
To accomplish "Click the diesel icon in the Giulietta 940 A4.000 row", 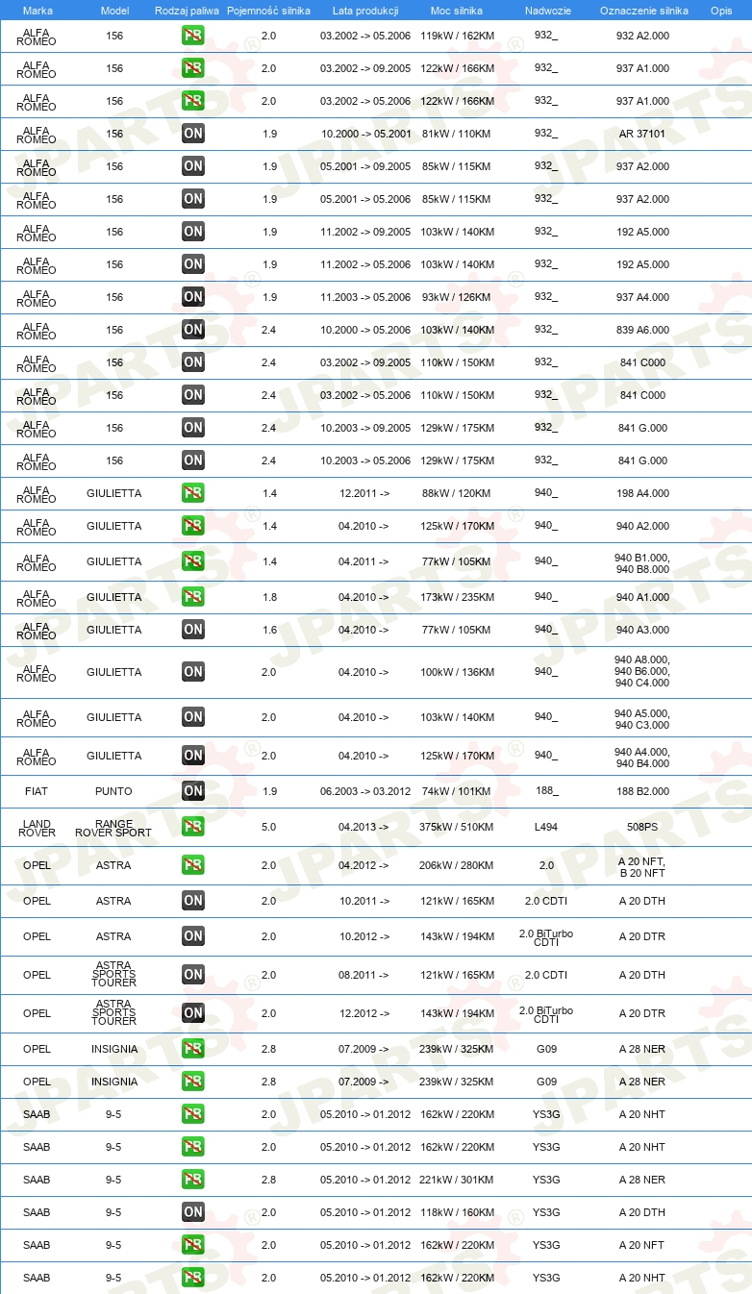I will [x=193, y=756].
